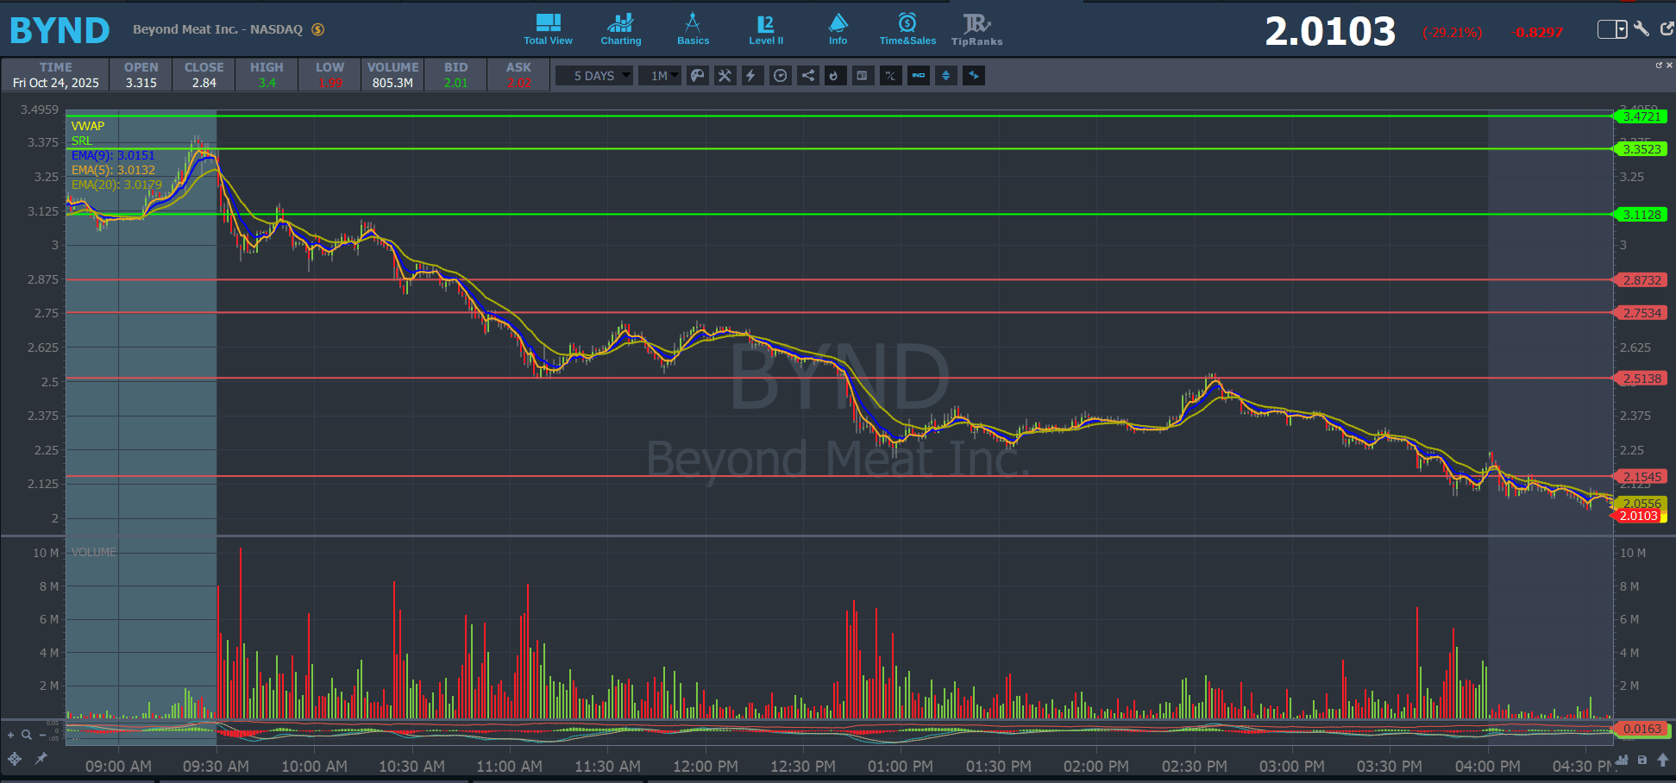The image size is (1676, 783).
Task: Open the color palette settings icon
Action: 698,76
